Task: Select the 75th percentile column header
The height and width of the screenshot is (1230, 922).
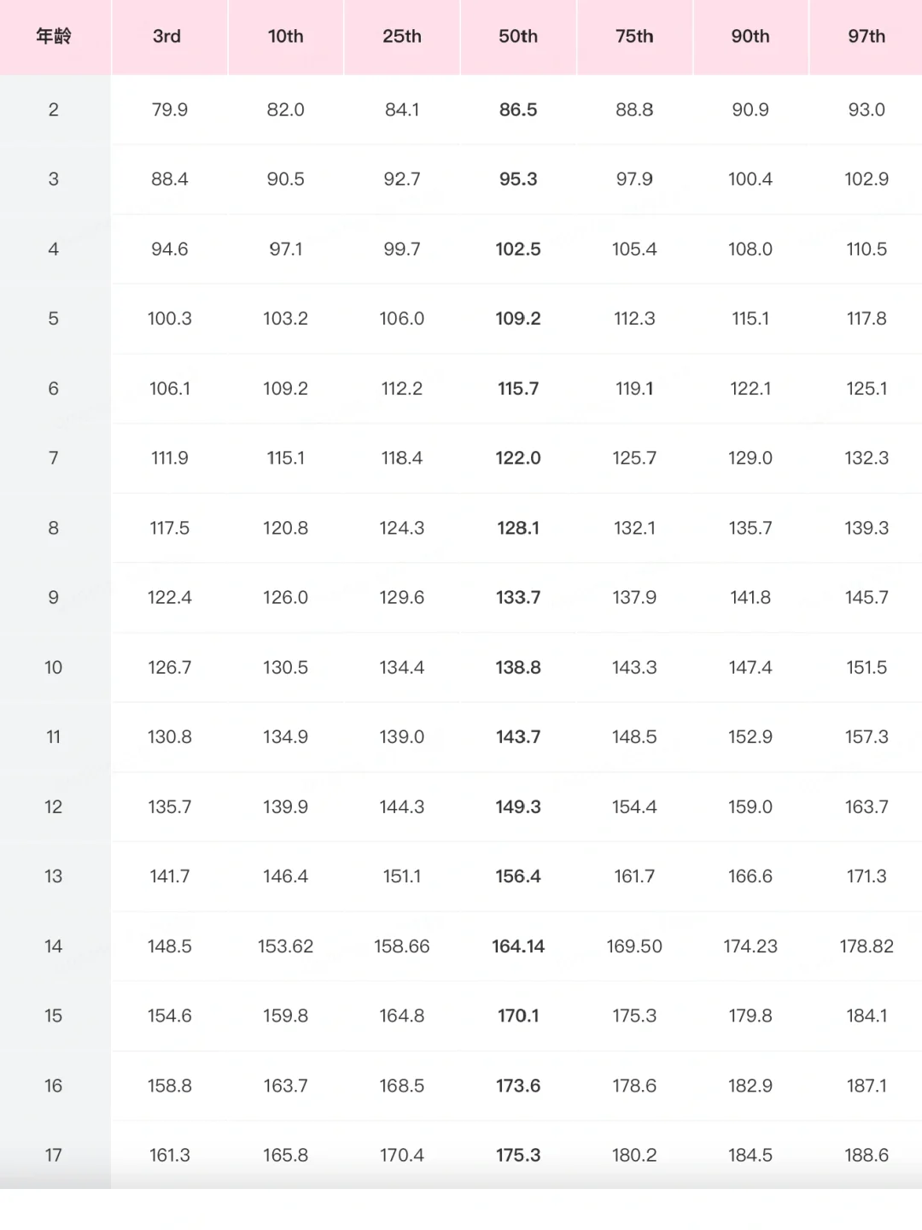Action: coord(634,37)
